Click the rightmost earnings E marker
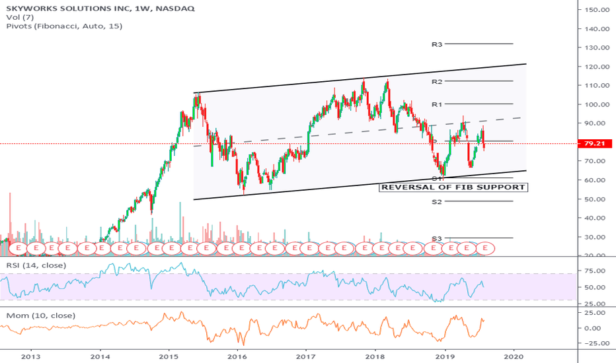The width and height of the screenshot is (616, 363). 485,248
